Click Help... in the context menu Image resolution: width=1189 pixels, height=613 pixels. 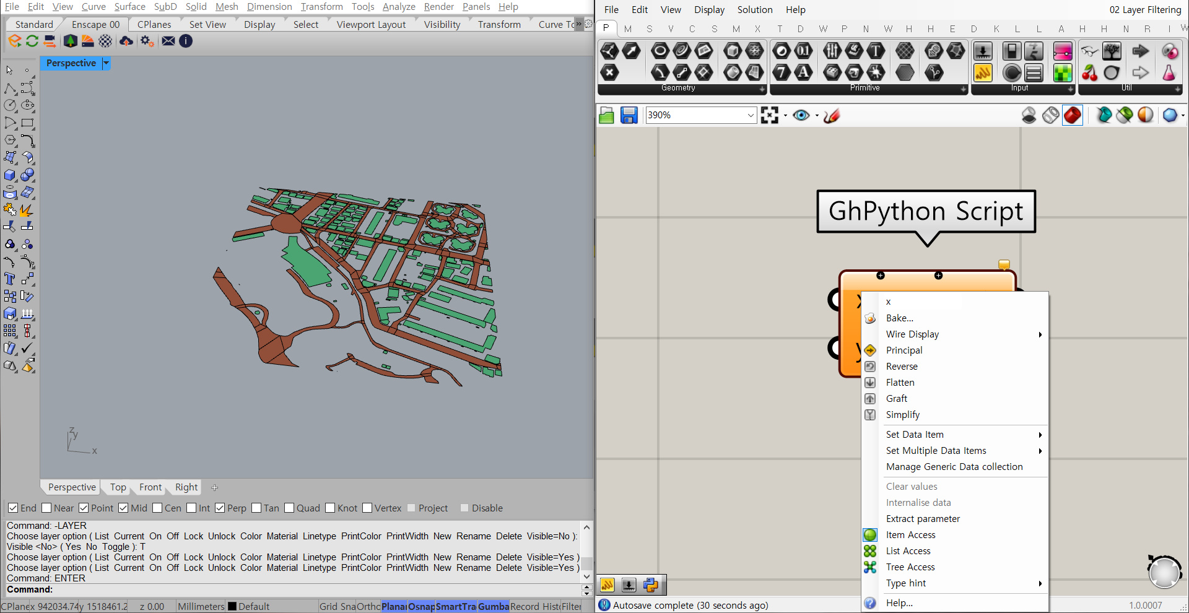(x=899, y=603)
